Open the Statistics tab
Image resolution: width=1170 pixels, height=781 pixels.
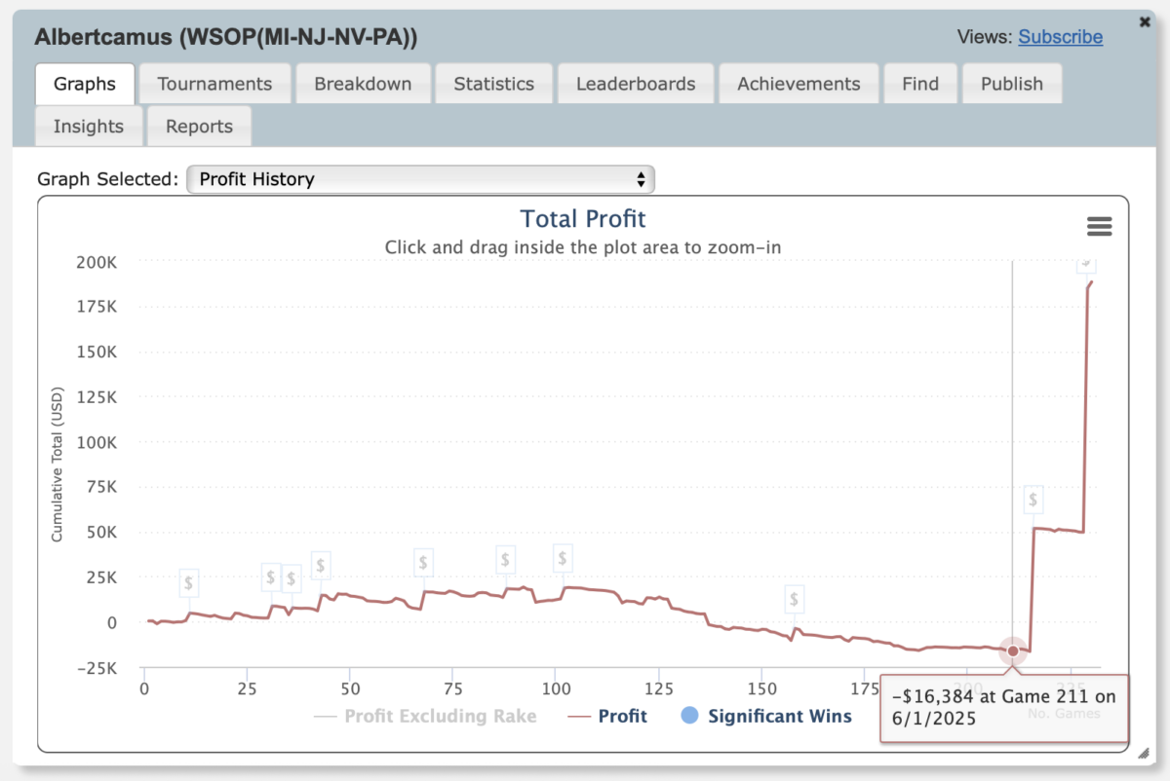click(x=493, y=84)
